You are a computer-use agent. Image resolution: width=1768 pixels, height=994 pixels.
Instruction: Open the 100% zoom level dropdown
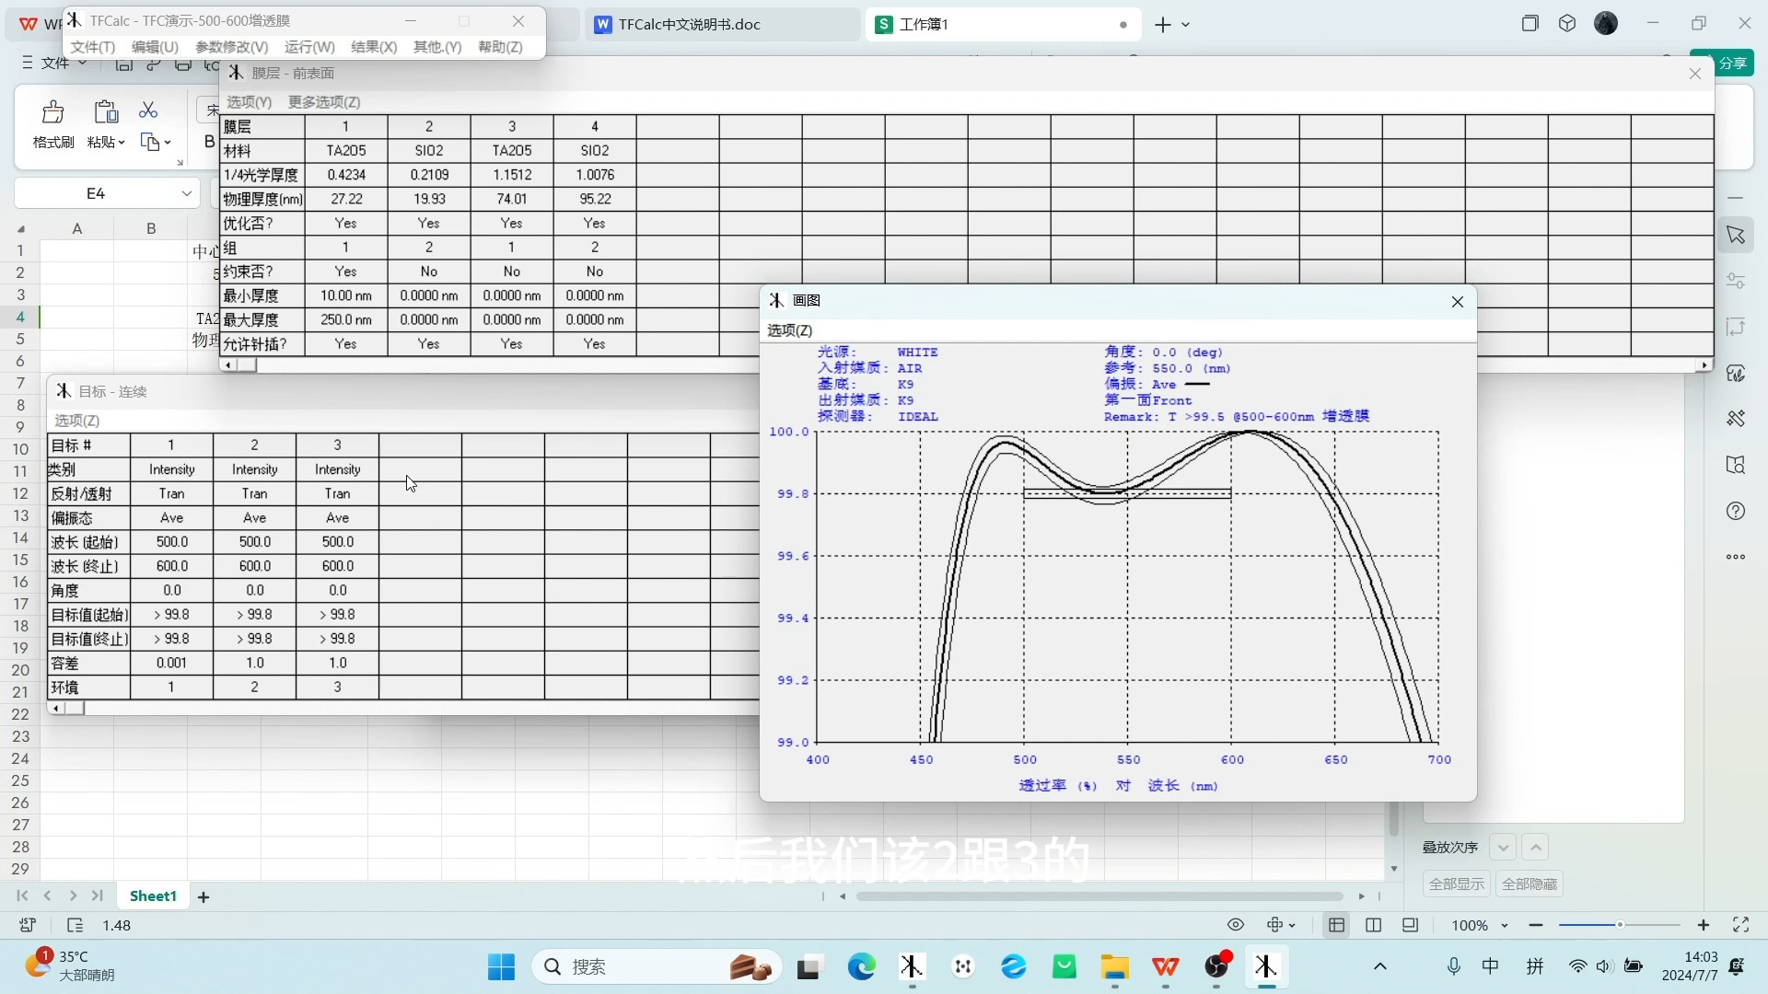[x=1480, y=925]
